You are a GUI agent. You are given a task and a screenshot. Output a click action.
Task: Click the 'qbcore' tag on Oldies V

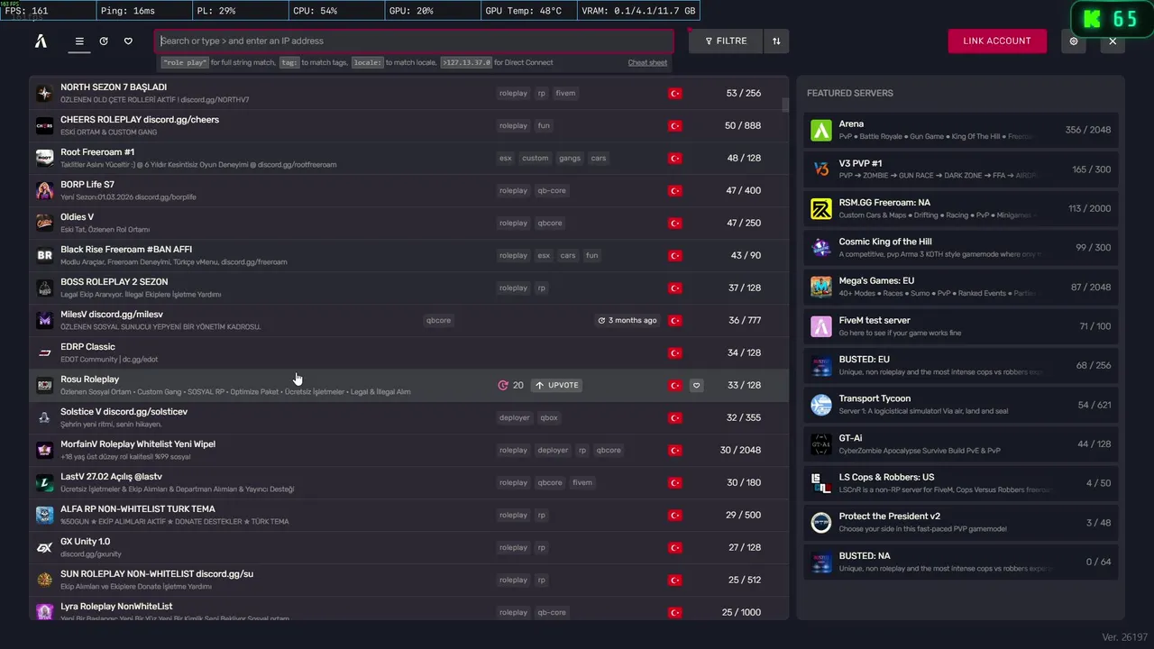pos(550,223)
